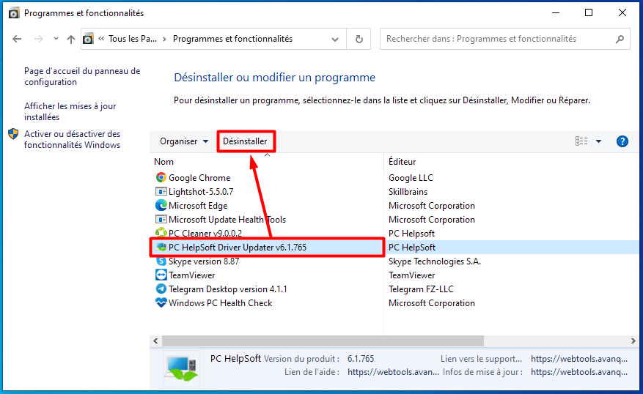
Task: Open Activer ou désactiver des fonctionnalités Windows
Action: pos(72,139)
